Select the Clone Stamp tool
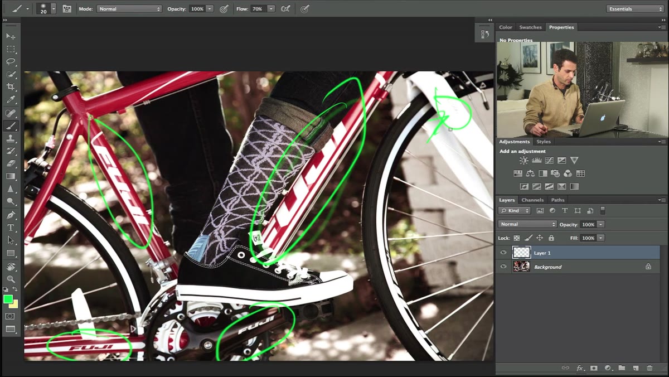Image resolution: width=669 pixels, height=377 pixels. tap(11, 139)
